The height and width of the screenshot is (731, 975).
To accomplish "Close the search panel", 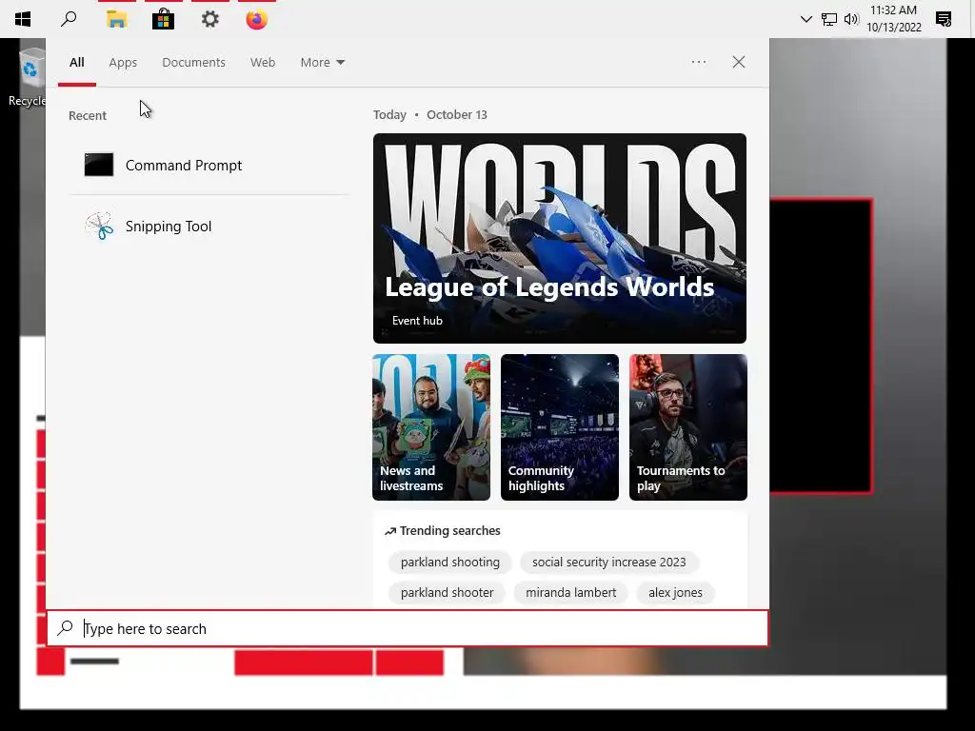I will click(x=738, y=62).
